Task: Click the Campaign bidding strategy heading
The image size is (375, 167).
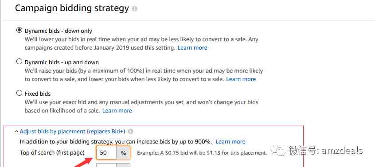Action: (72, 8)
